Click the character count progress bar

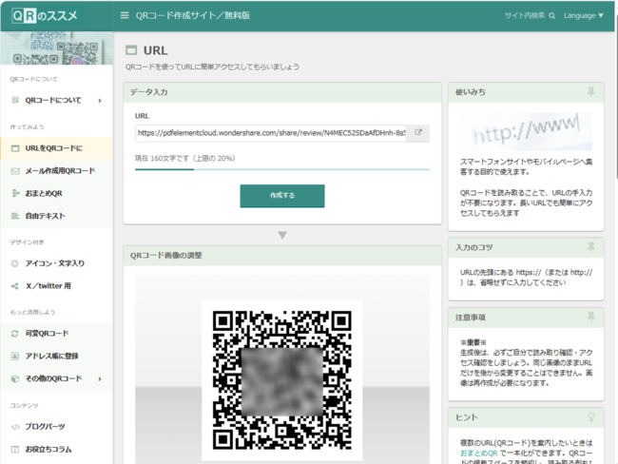tap(282, 169)
